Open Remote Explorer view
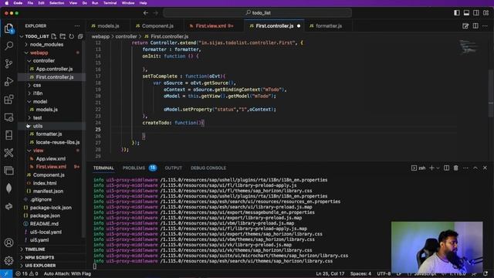494x278 pixels. tap(8, 117)
